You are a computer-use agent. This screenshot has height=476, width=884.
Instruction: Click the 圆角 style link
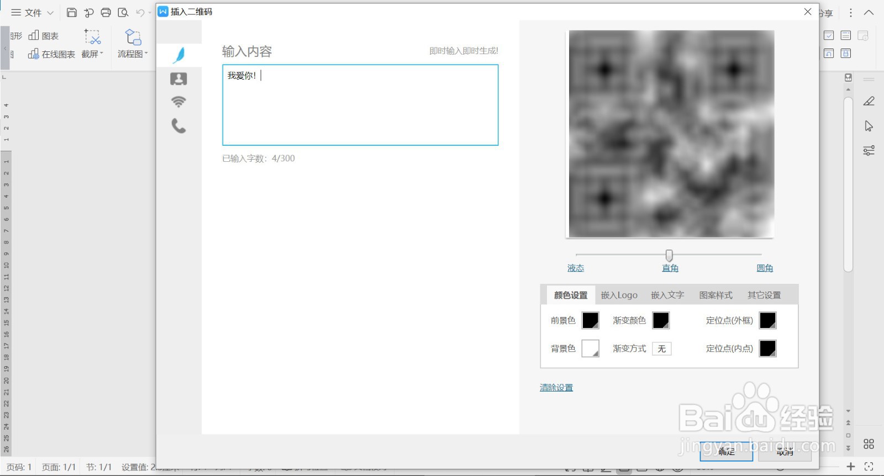pyautogui.click(x=765, y=268)
